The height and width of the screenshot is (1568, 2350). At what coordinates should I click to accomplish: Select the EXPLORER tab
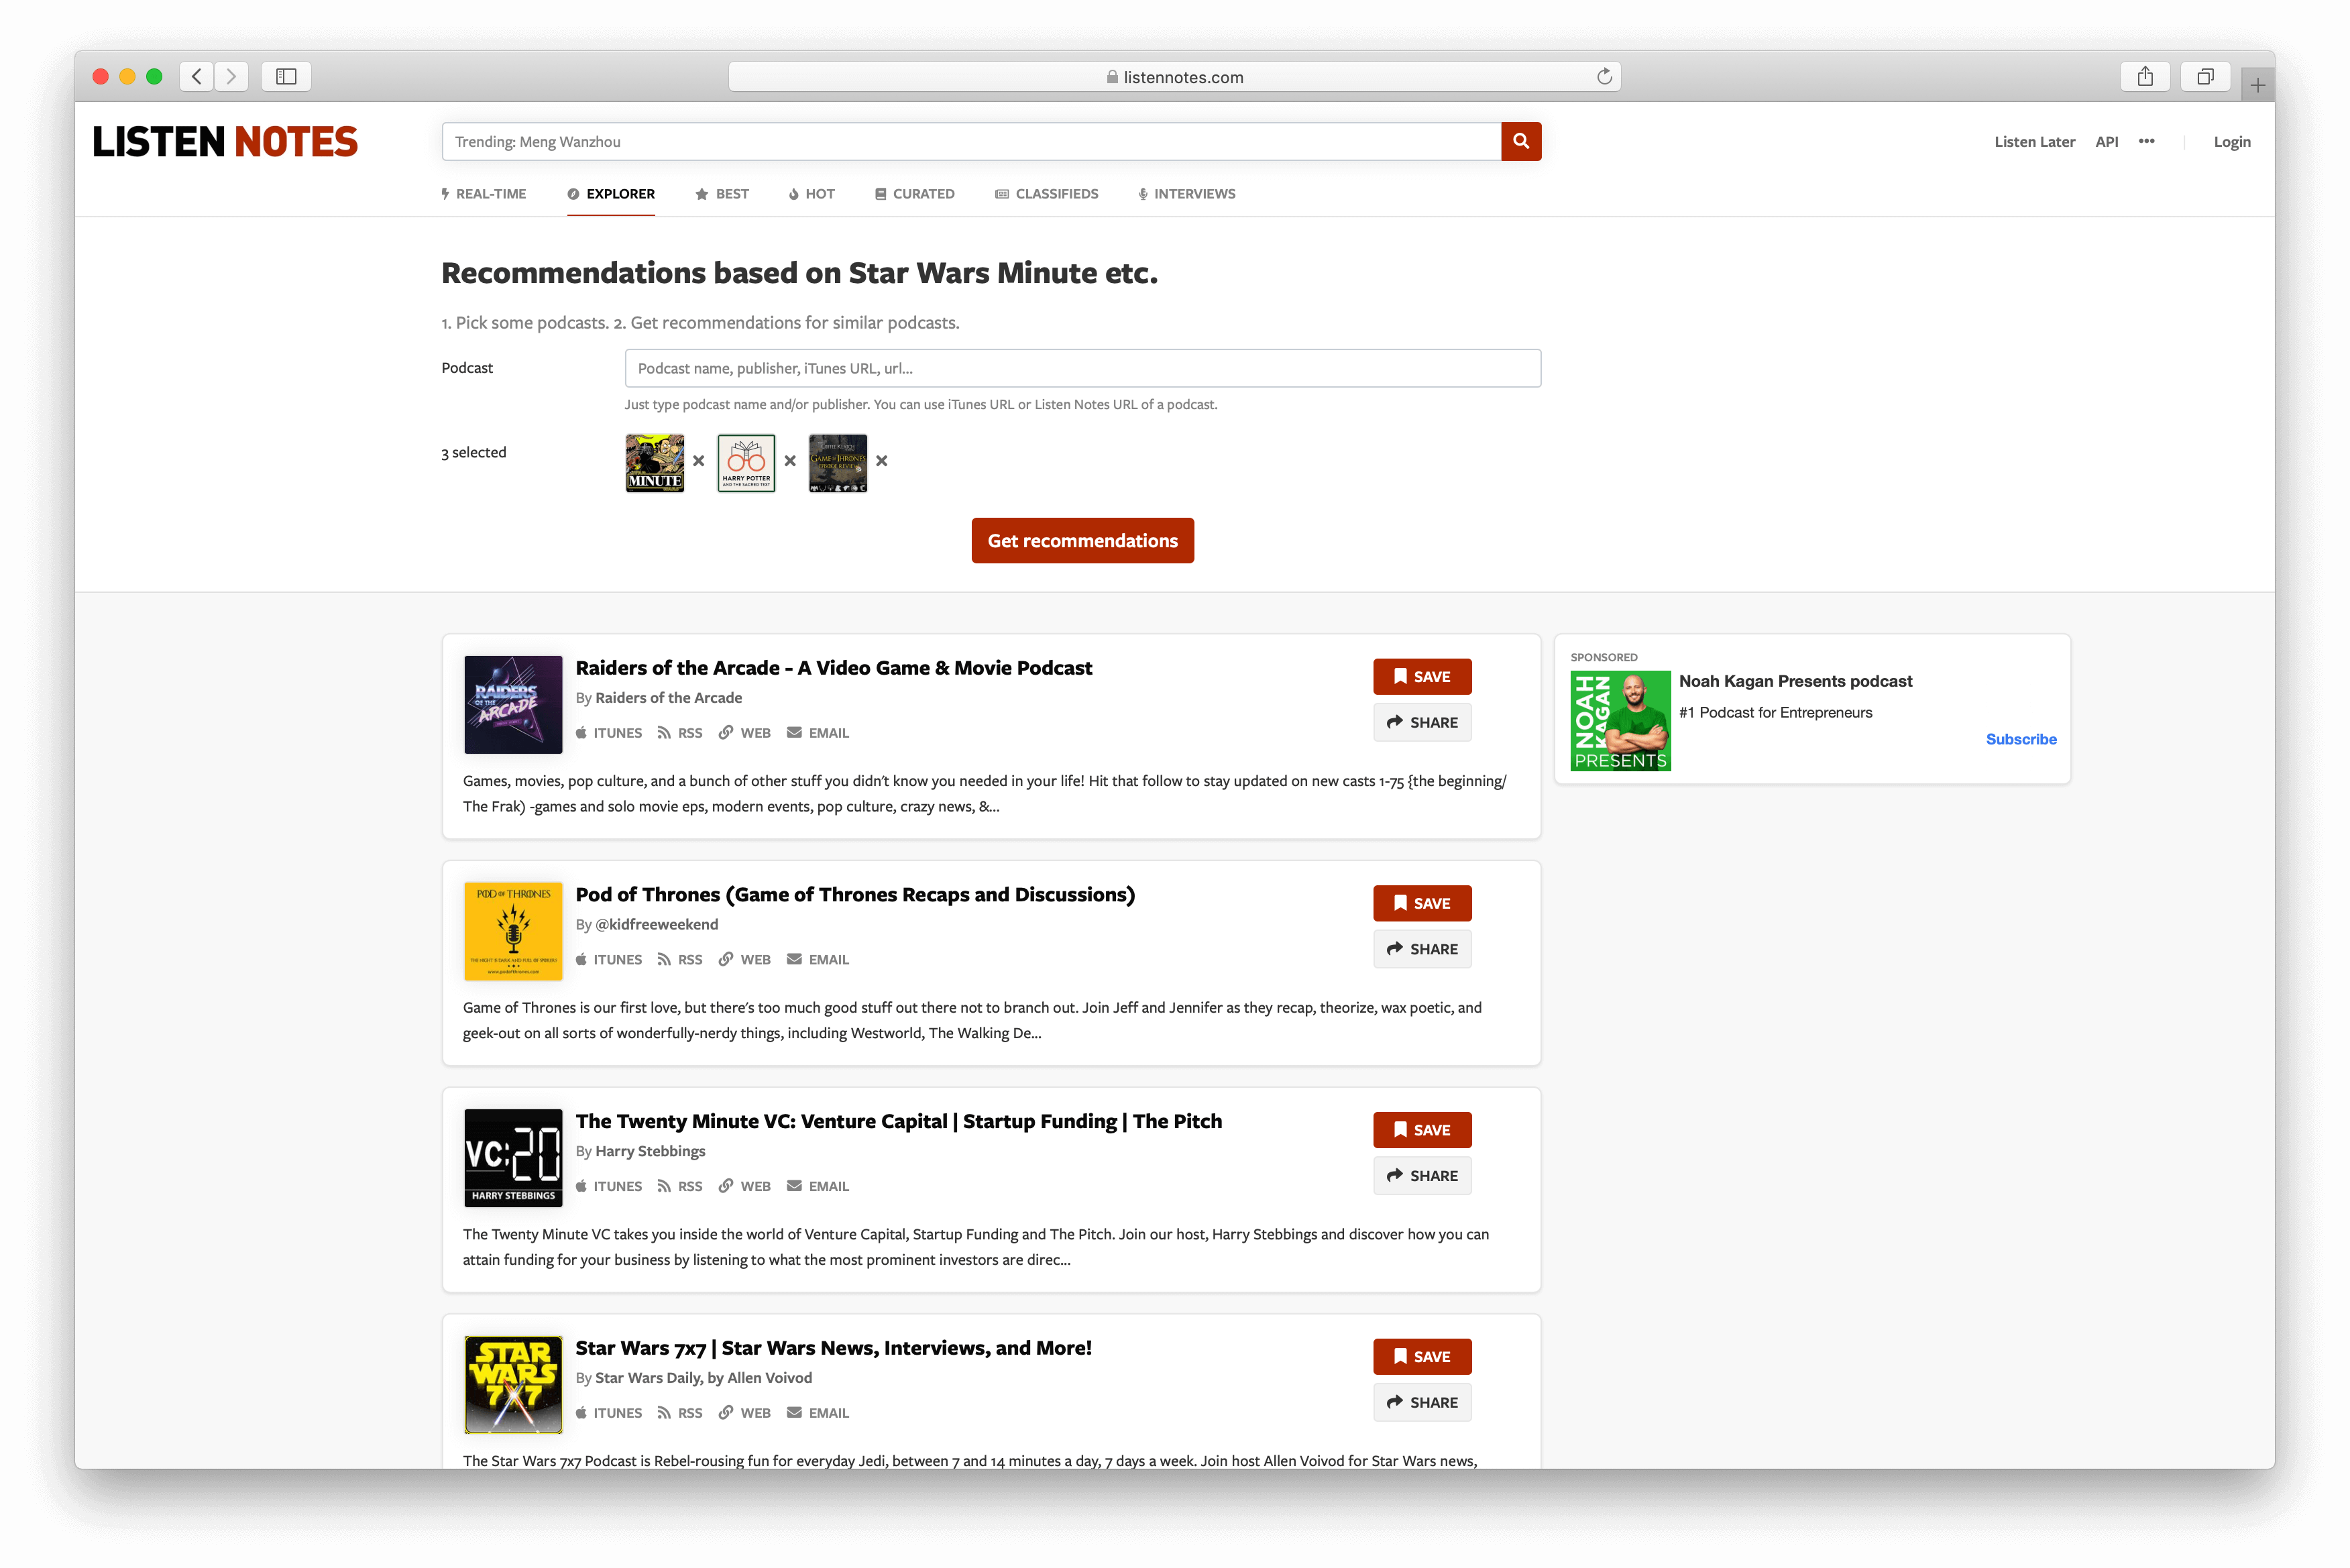tap(611, 194)
